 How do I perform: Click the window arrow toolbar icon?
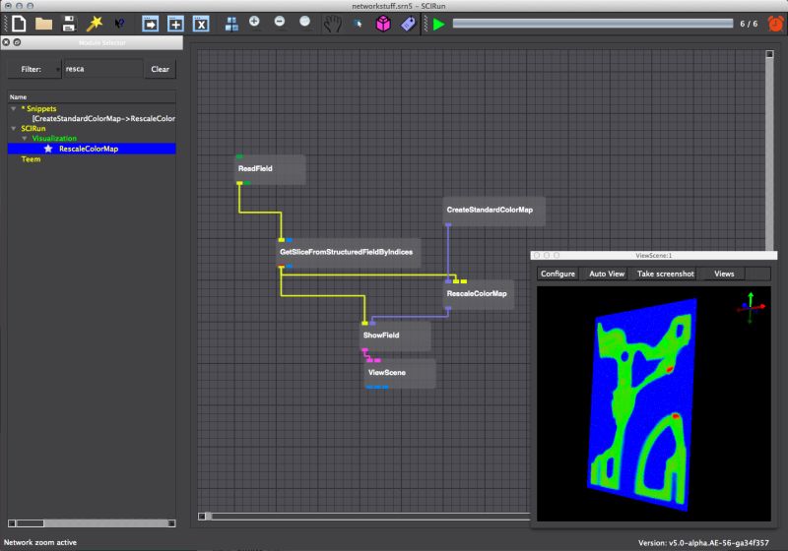[150, 24]
